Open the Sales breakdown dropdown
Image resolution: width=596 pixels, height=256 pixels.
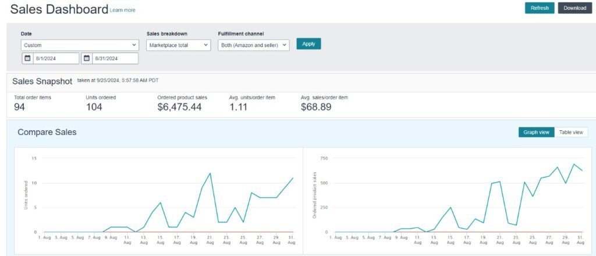178,45
